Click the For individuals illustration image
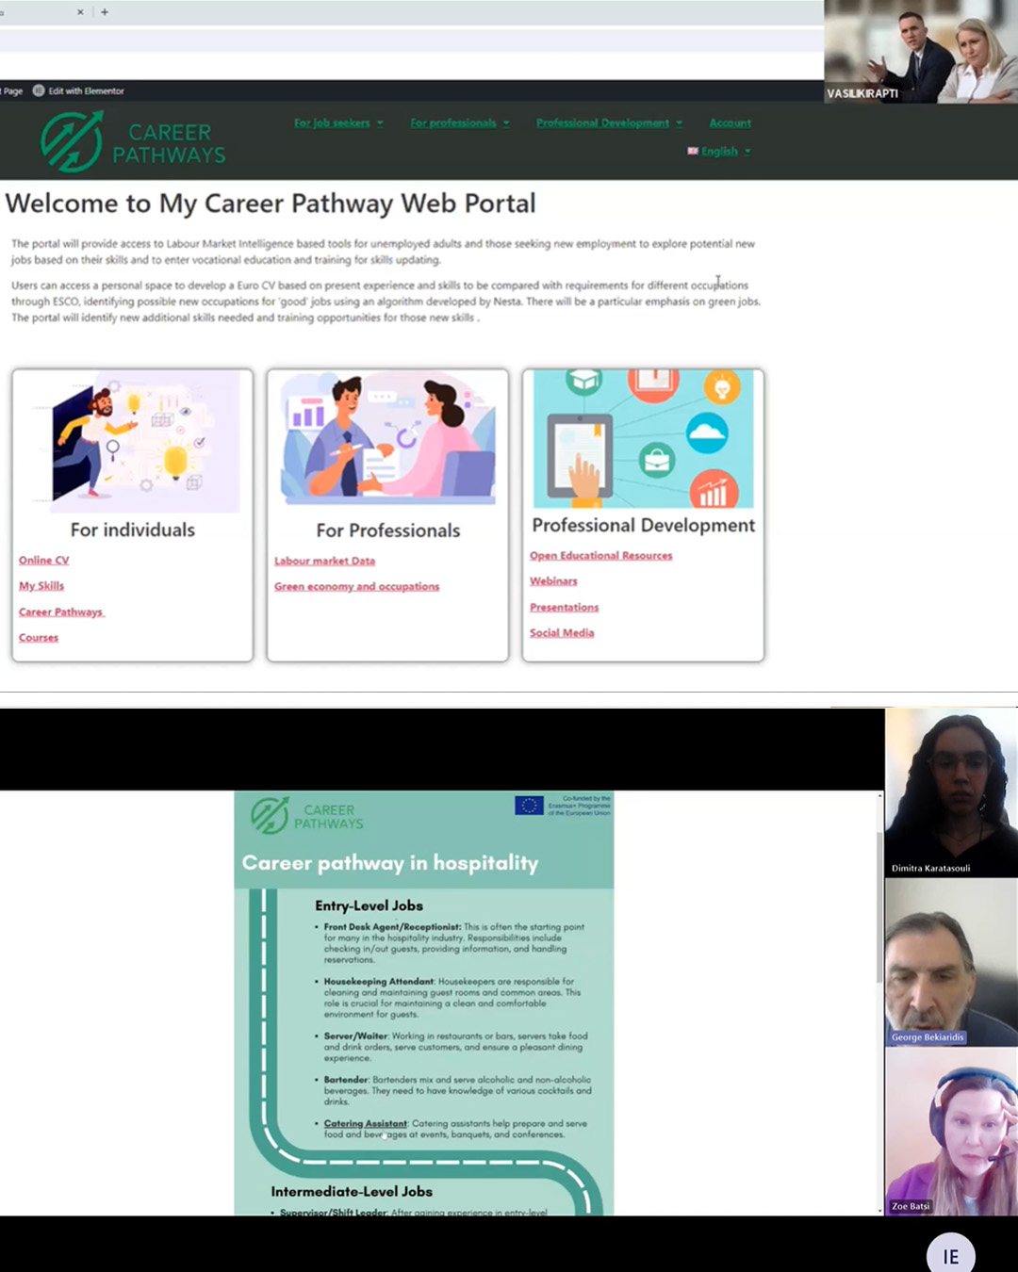 [x=133, y=440]
